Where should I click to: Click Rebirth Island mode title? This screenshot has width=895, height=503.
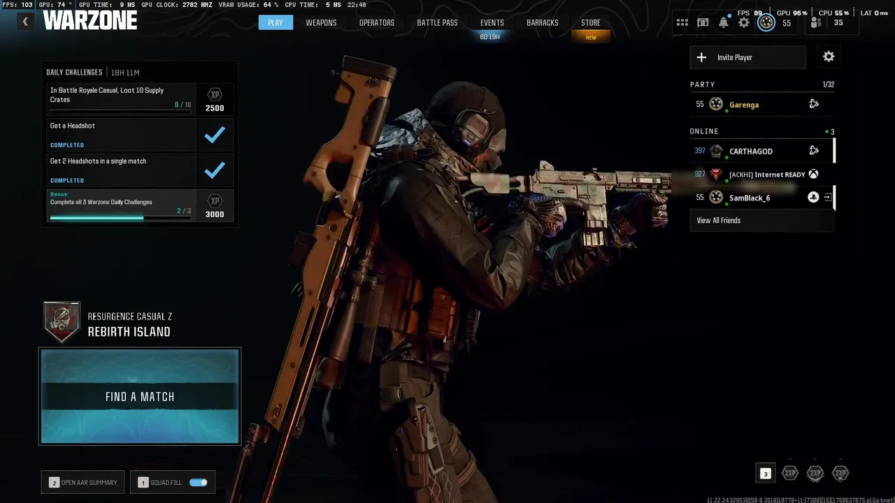(129, 332)
